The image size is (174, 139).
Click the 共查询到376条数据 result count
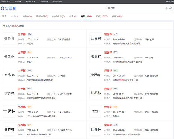pos(13,26)
